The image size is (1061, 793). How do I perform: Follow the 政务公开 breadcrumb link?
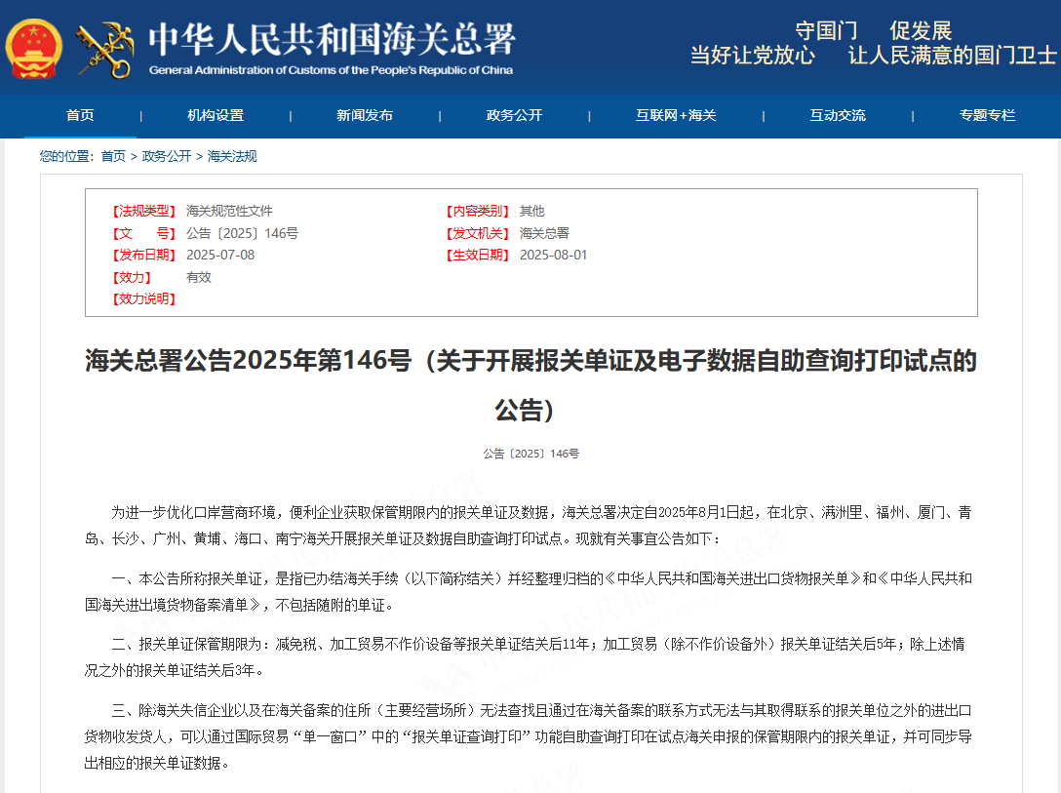pyautogui.click(x=167, y=156)
